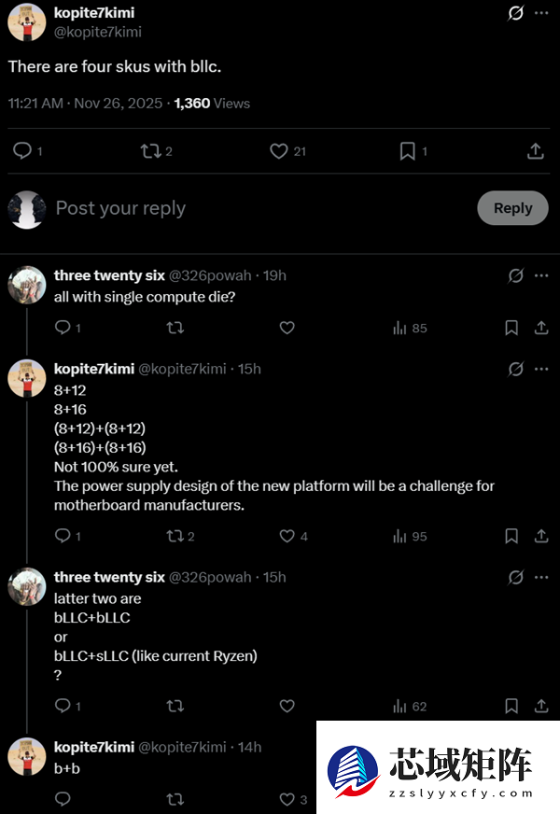The image size is (560, 814).
Task: Reply to the main post comment icon
Action: click(x=22, y=151)
